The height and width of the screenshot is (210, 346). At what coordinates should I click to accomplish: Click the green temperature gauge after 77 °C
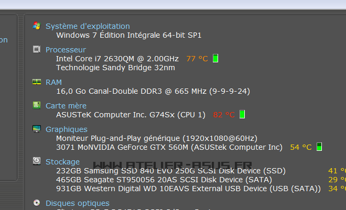pyautogui.click(x=215, y=59)
